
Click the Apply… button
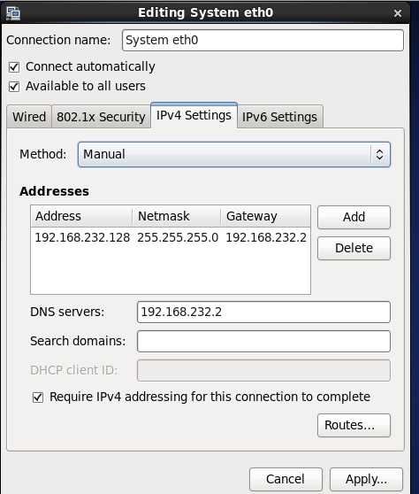pyautogui.click(x=366, y=479)
